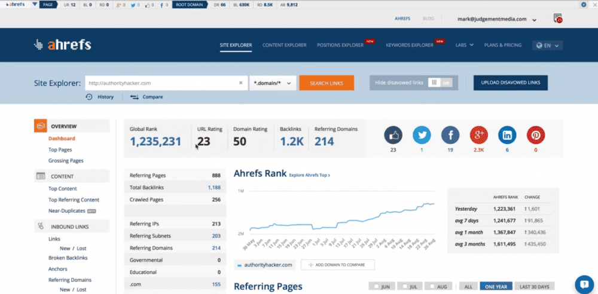This screenshot has height=294, width=598.
Task: Check the AUG checkbox
Action: 432,286
